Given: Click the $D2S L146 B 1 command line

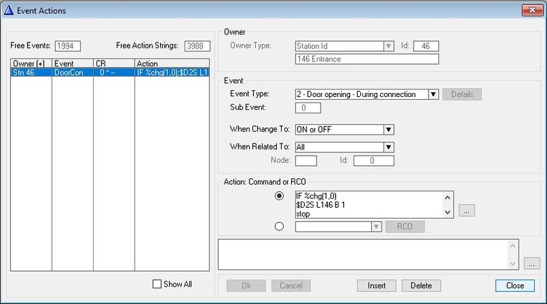Looking at the screenshot, I should 321,205.
